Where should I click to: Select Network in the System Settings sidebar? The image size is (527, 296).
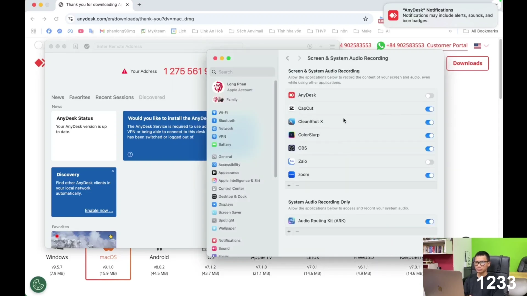[222, 129]
